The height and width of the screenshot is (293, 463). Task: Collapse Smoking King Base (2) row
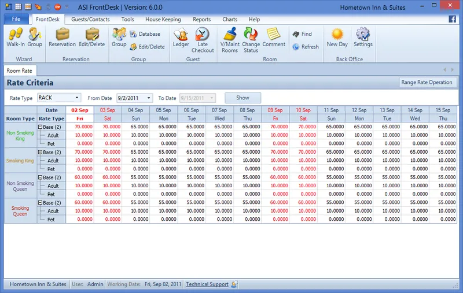click(x=40, y=152)
